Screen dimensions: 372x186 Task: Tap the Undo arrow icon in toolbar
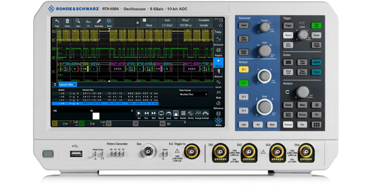coord(57,22)
